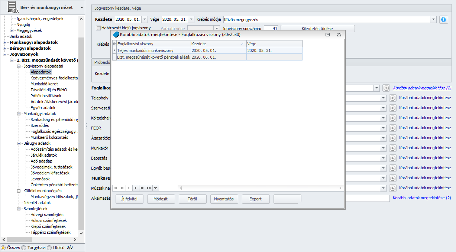Viewport: 456px width, 252px height.
Task: Open Korábbi adatok megtekintése (2) link for Alkalmazás
Action: (422, 198)
